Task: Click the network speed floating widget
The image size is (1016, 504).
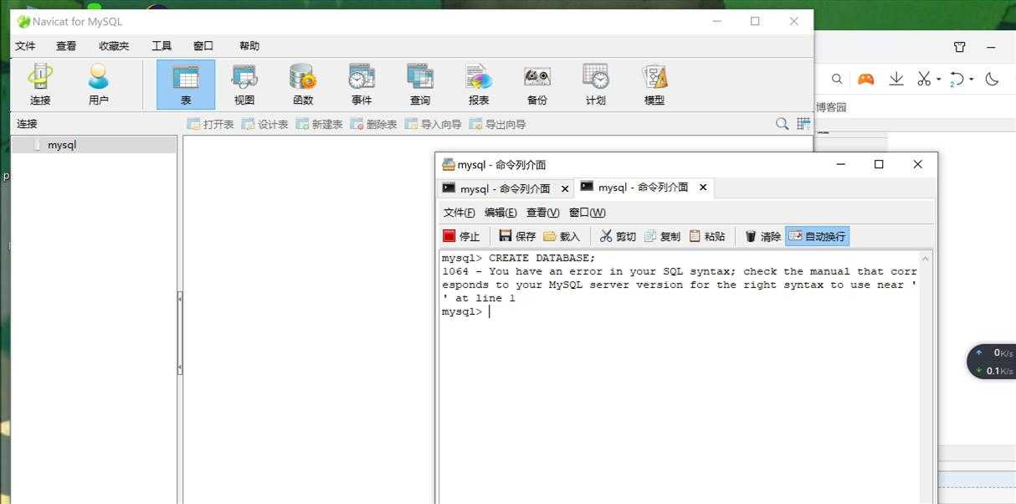Action: (992, 362)
